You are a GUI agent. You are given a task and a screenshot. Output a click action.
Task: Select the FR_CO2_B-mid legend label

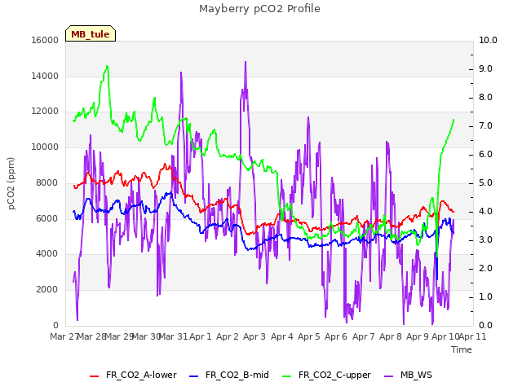(237, 375)
